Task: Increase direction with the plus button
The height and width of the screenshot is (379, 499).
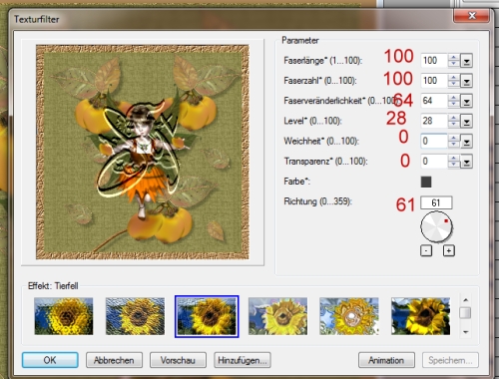Action: point(449,250)
